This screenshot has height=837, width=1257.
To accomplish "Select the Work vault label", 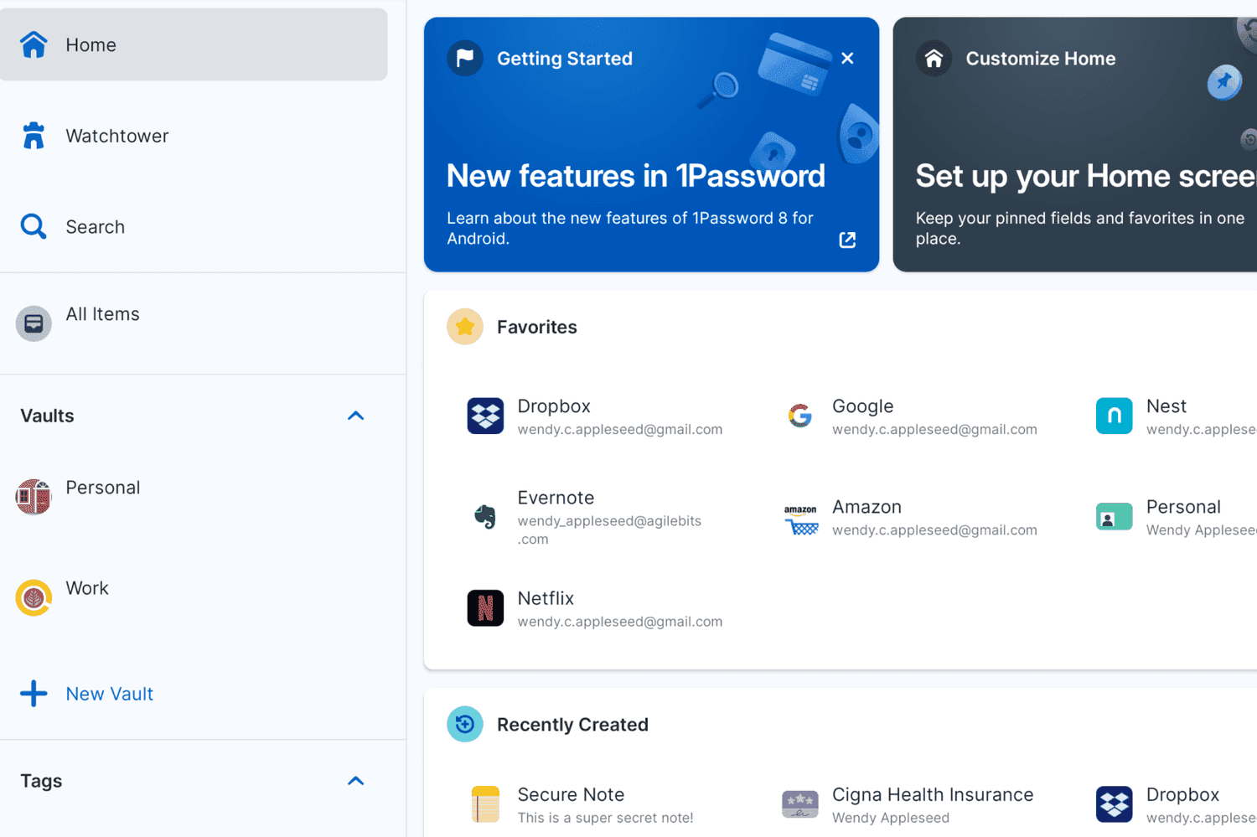I will point(87,587).
